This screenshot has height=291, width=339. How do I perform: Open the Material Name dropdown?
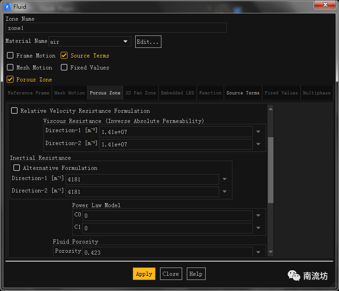pos(125,42)
